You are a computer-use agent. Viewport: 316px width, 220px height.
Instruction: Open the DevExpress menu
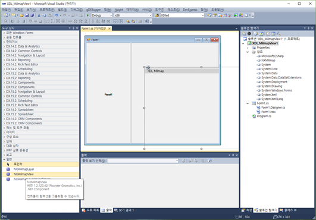pyautogui.click(x=190, y=10)
